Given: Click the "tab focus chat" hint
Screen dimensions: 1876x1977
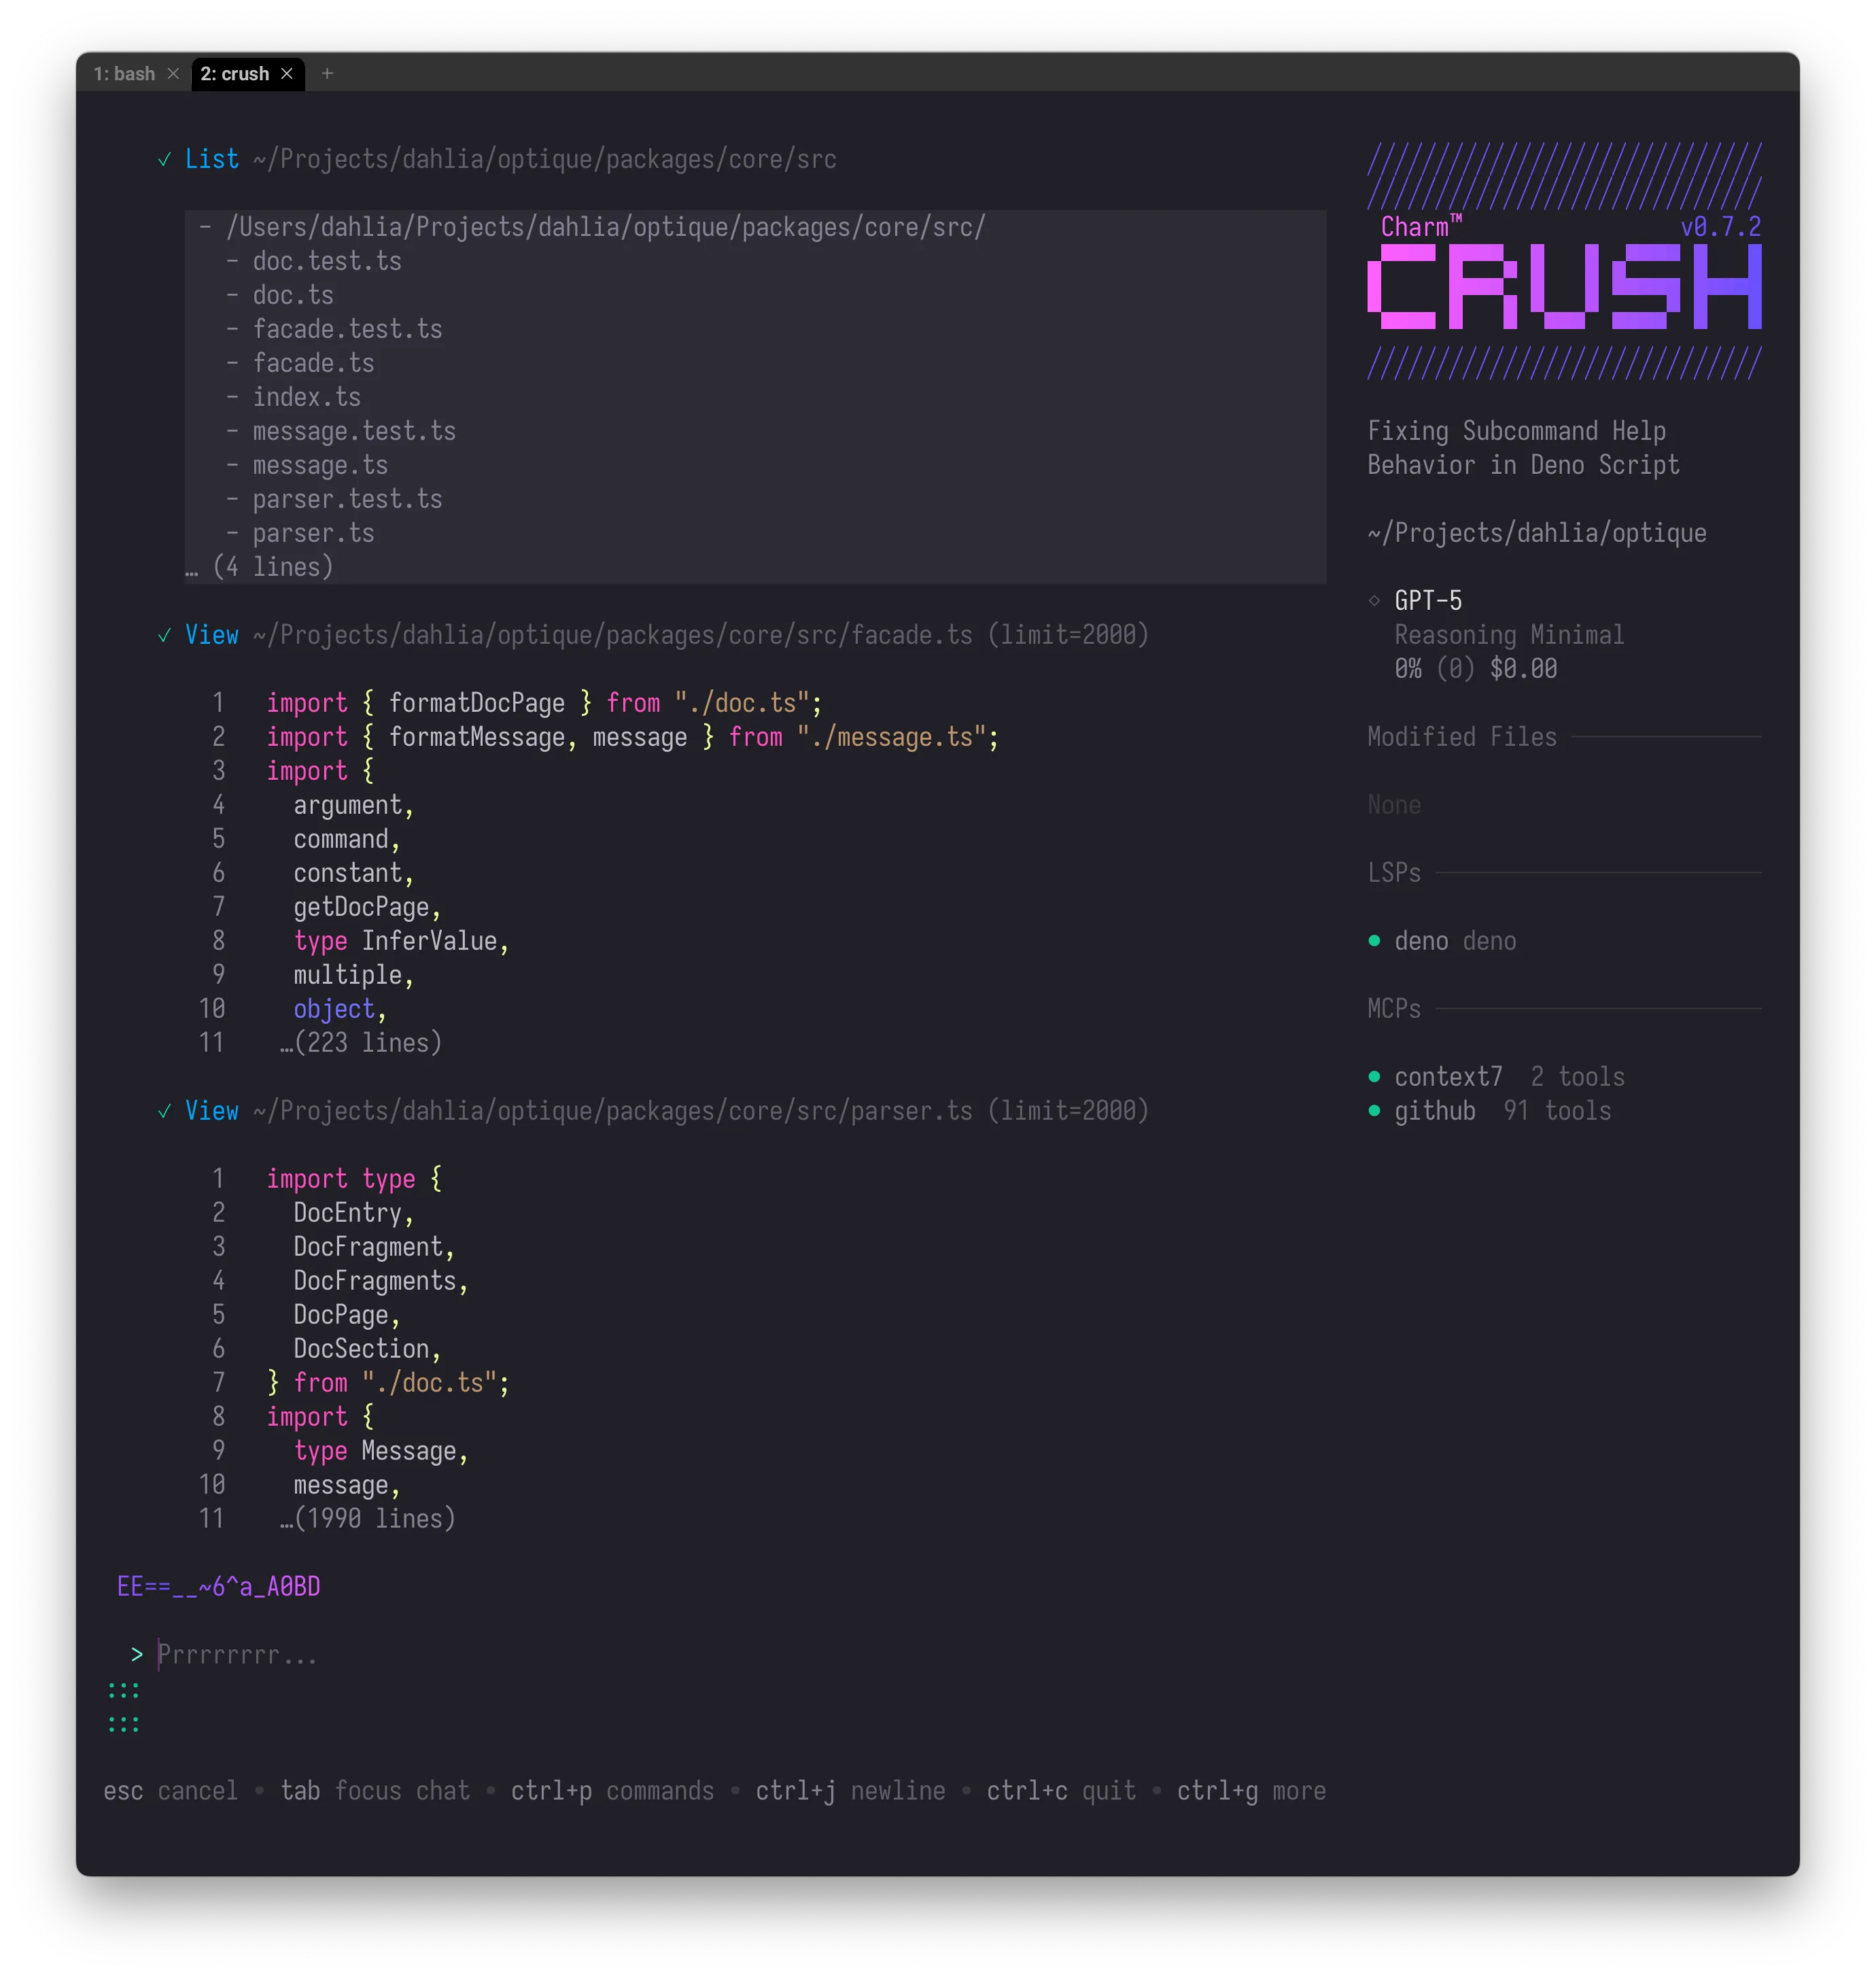Looking at the screenshot, I should click(375, 1791).
